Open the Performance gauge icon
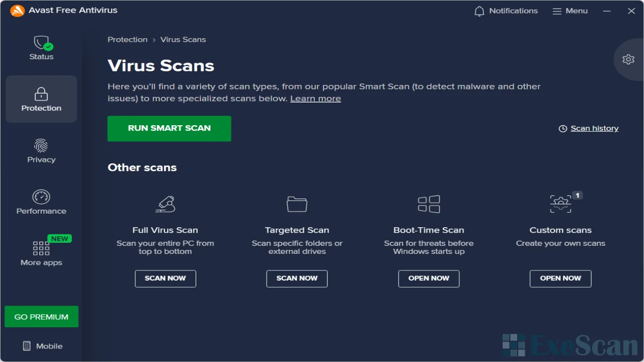Screen dimensions: 644x362 (x=41, y=197)
